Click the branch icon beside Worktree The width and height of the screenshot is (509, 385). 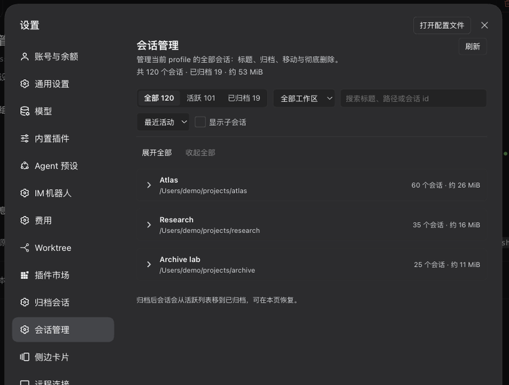pos(25,248)
